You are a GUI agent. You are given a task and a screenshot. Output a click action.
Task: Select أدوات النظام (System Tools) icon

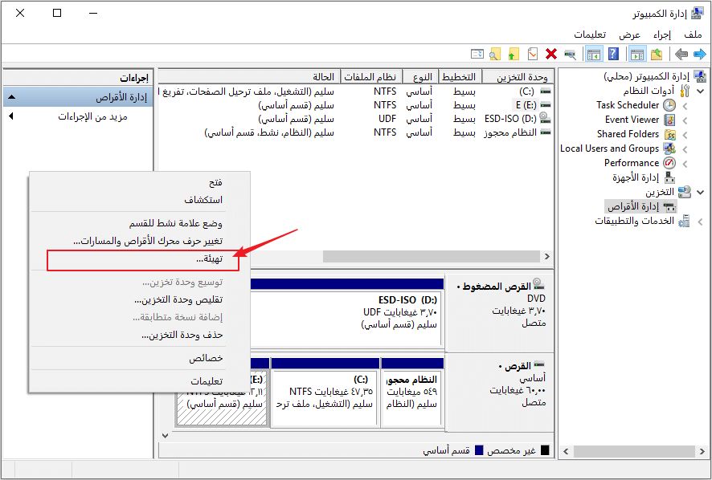(685, 92)
